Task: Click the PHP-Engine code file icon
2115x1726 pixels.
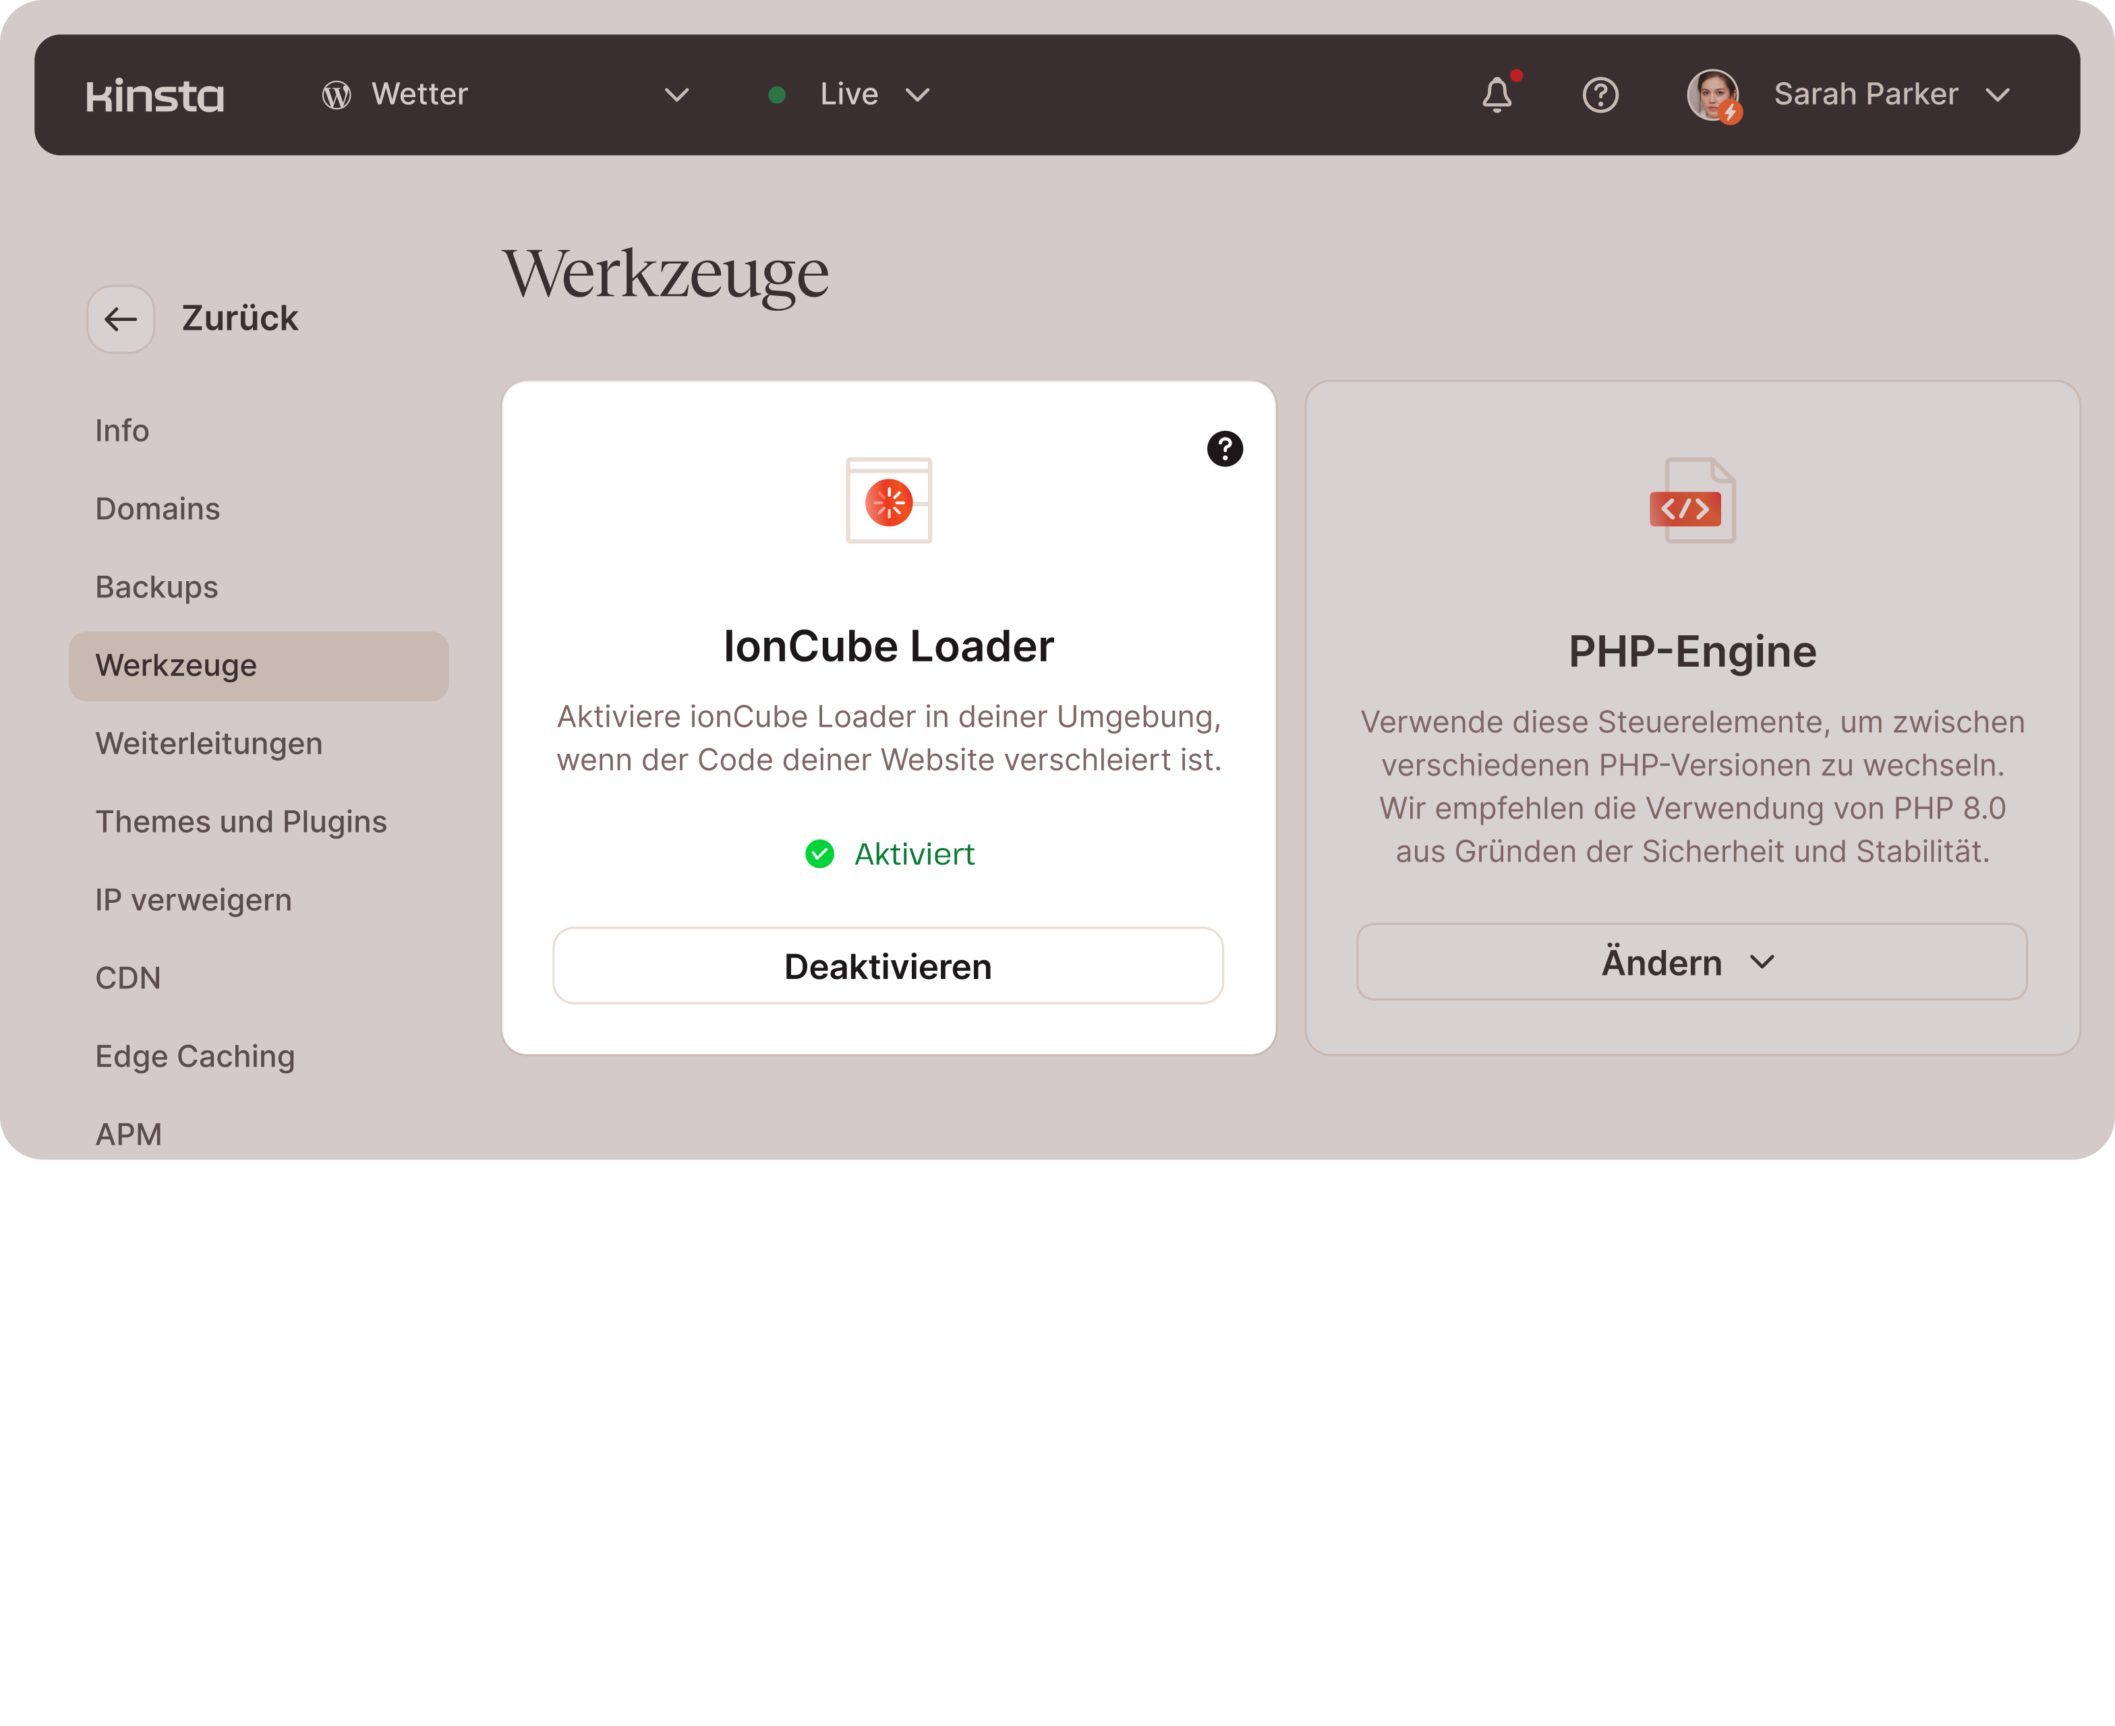Action: click(x=1691, y=500)
